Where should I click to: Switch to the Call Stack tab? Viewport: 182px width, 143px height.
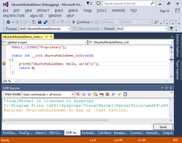[x=105, y=133]
